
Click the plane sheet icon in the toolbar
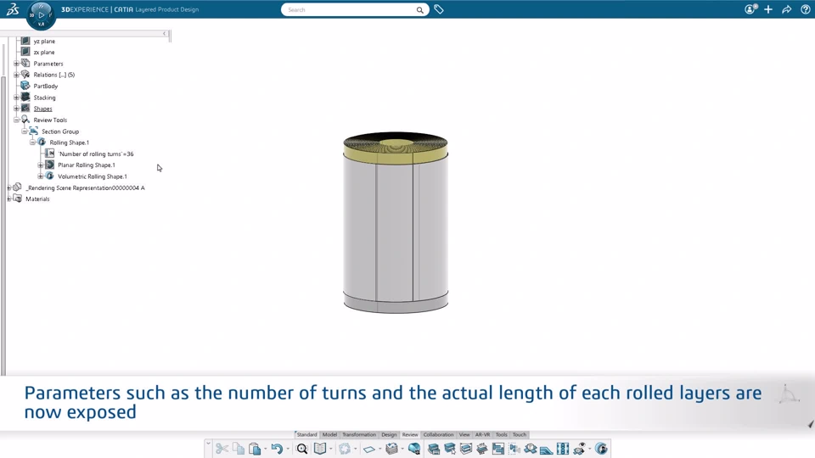369,450
